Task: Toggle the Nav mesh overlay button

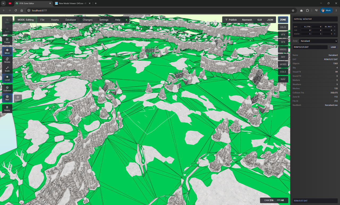Action: coord(7,98)
